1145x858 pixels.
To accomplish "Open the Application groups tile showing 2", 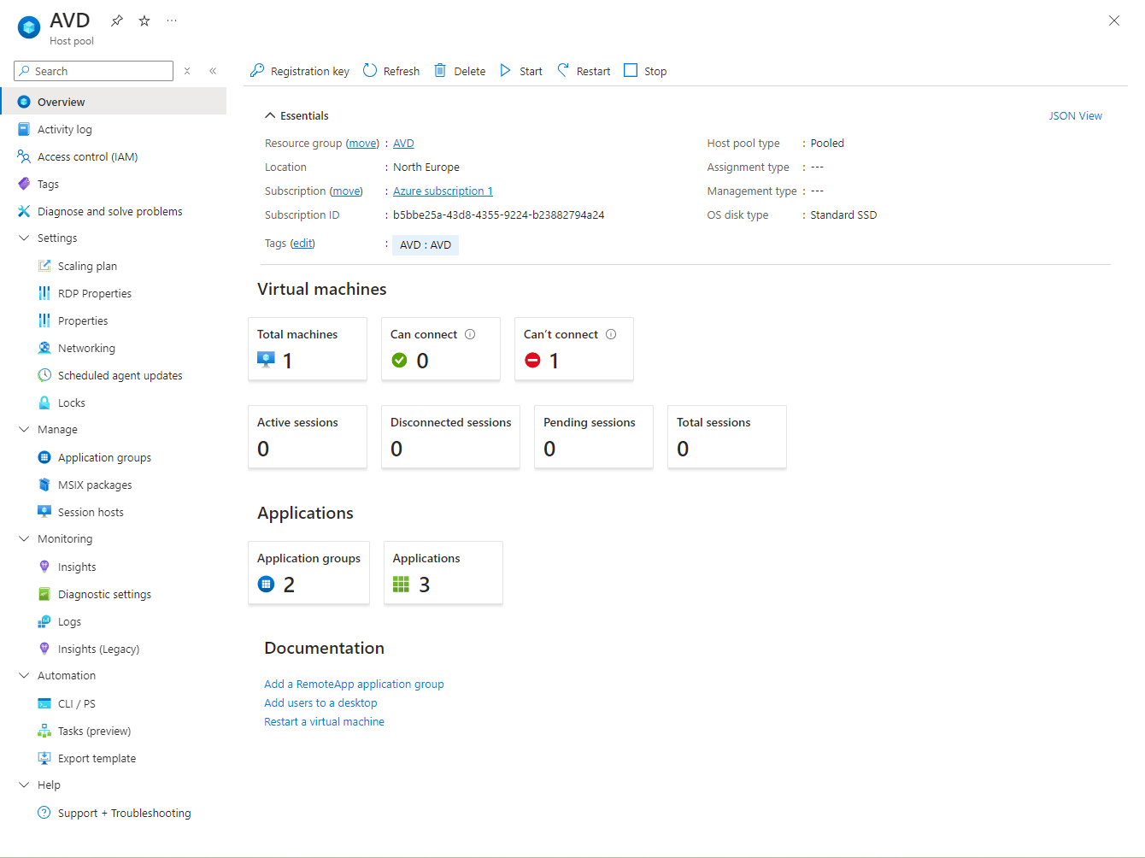I will pyautogui.click(x=308, y=573).
